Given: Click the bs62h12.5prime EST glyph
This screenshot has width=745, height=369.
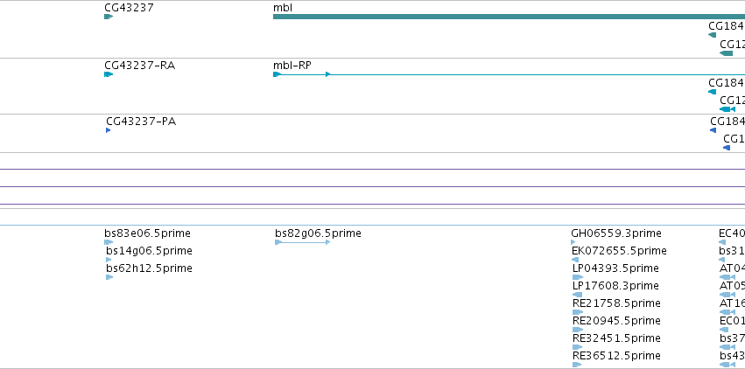Looking at the screenshot, I should [109, 277].
